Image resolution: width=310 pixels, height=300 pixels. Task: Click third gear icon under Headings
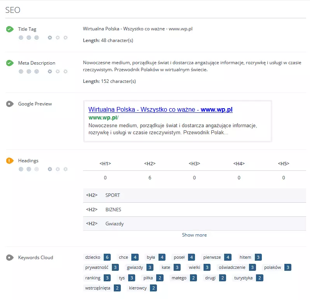[x=65, y=169]
